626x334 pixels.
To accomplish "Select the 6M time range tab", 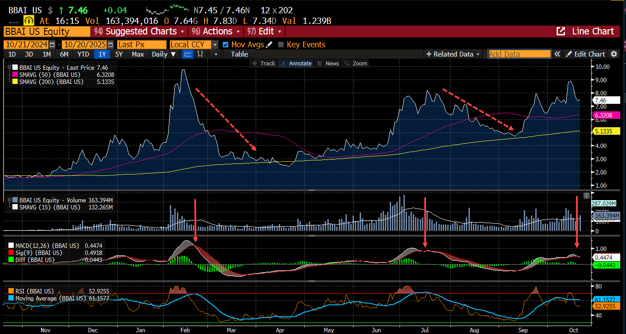I will 64,54.
